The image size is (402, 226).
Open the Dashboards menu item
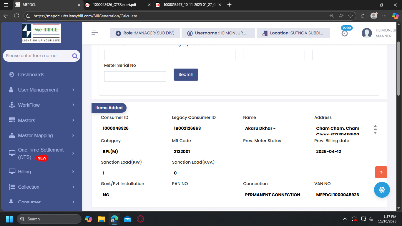(31, 74)
